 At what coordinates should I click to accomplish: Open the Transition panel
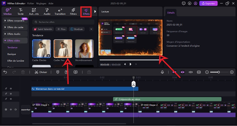(60, 11)
